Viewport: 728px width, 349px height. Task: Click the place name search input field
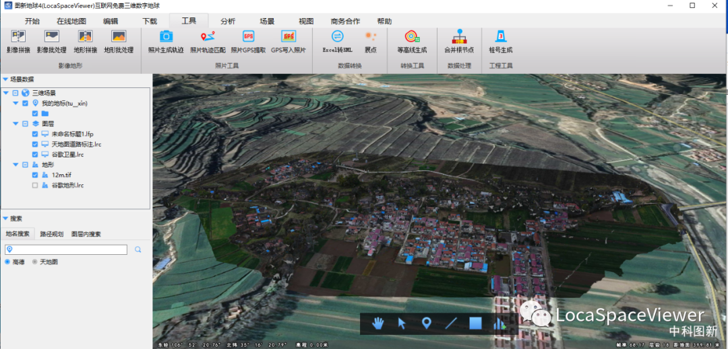(x=66, y=249)
